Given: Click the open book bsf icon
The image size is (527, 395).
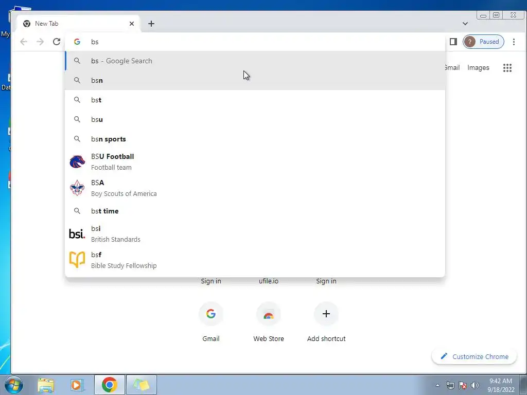Looking at the screenshot, I should click(x=77, y=260).
